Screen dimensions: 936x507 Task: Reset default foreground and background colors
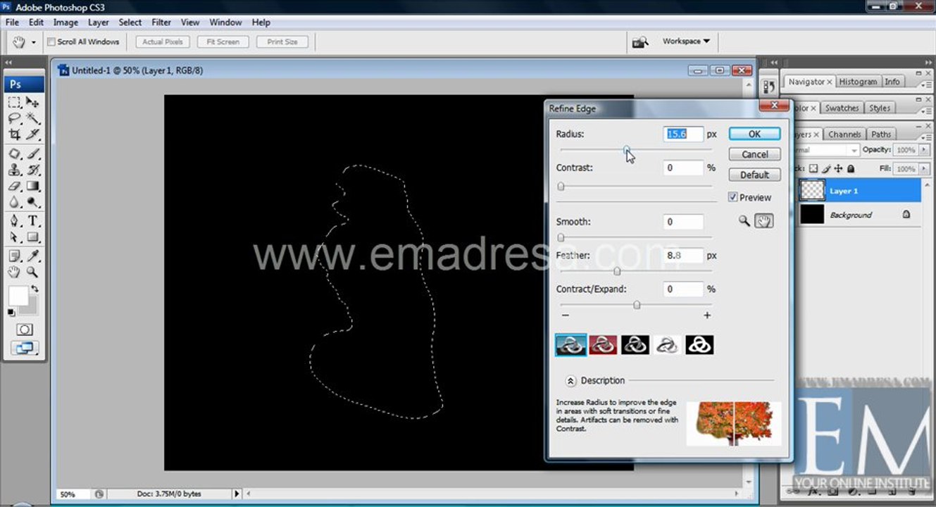pyautogui.click(x=11, y=312)
